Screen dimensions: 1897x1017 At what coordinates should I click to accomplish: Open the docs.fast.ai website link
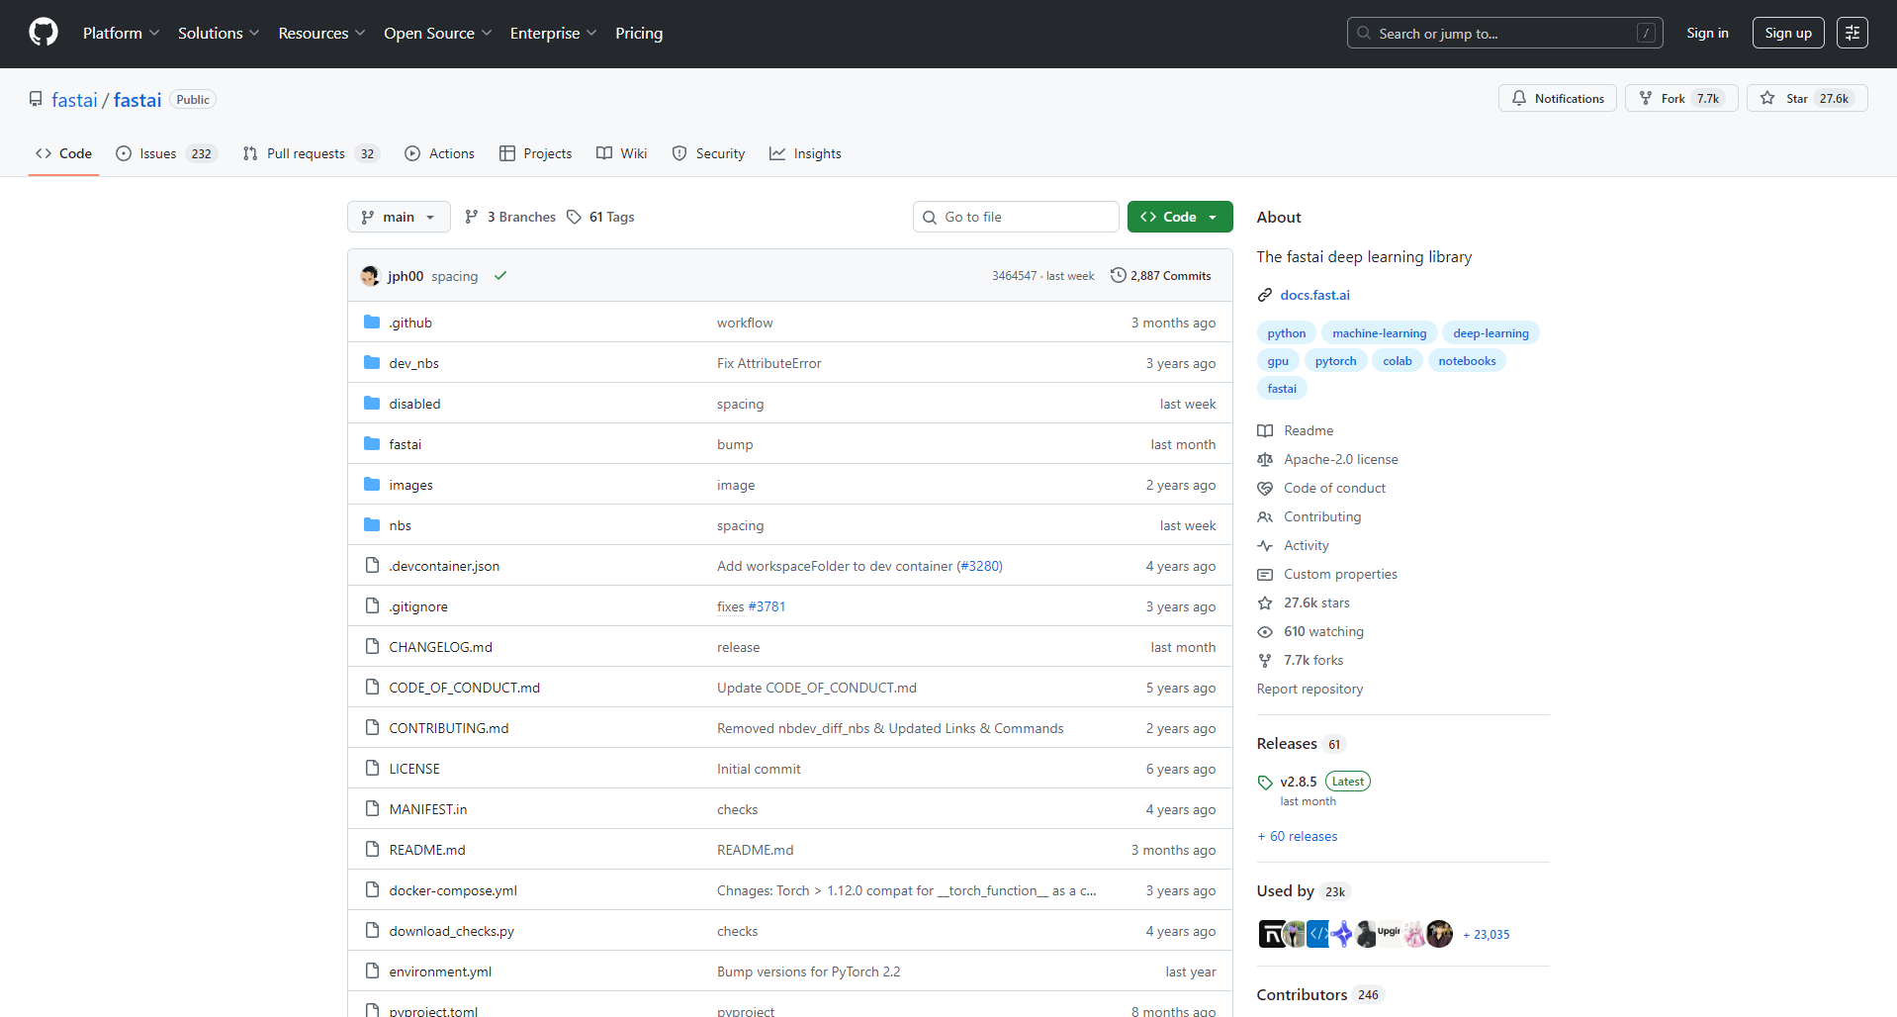(x=1314, y=295)
